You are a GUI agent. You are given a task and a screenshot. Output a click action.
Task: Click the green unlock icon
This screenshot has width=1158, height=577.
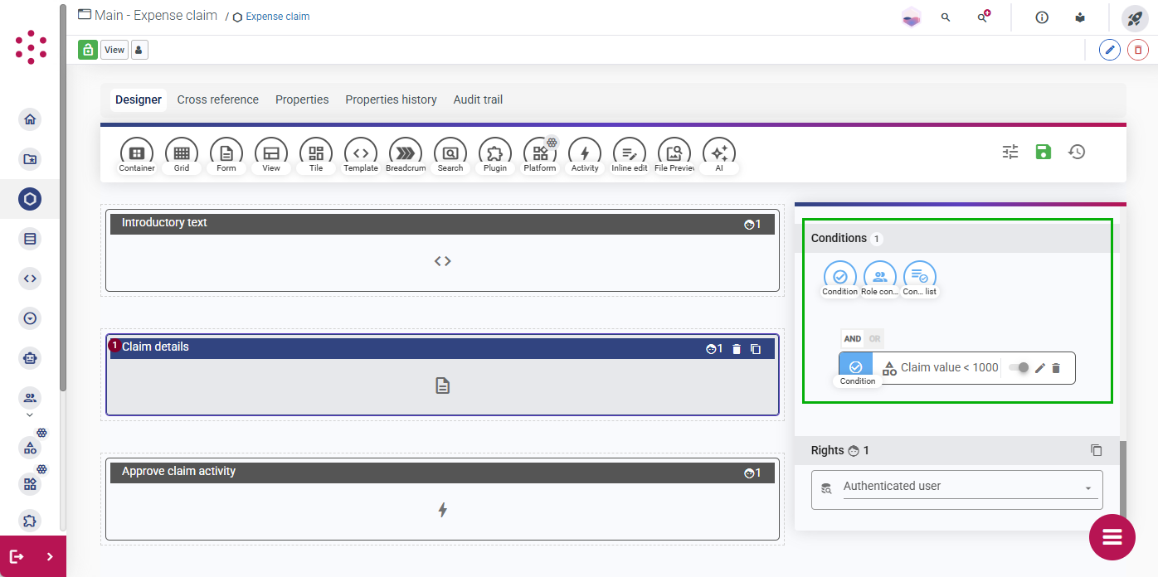pos(88,50)
